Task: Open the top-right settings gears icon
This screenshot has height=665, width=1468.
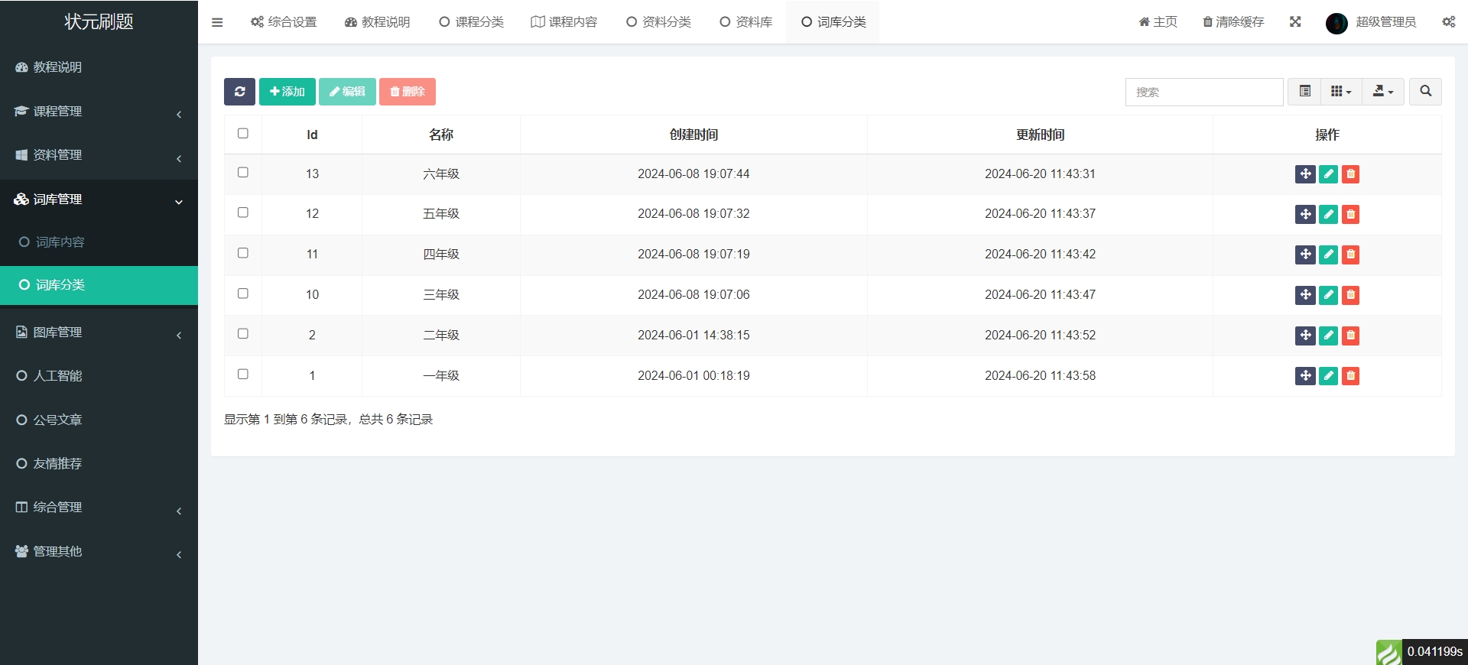Action: coord(1449,22)
